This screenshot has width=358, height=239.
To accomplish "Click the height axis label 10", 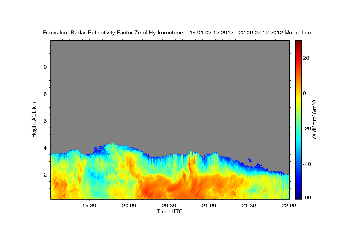I will (44, 67).
